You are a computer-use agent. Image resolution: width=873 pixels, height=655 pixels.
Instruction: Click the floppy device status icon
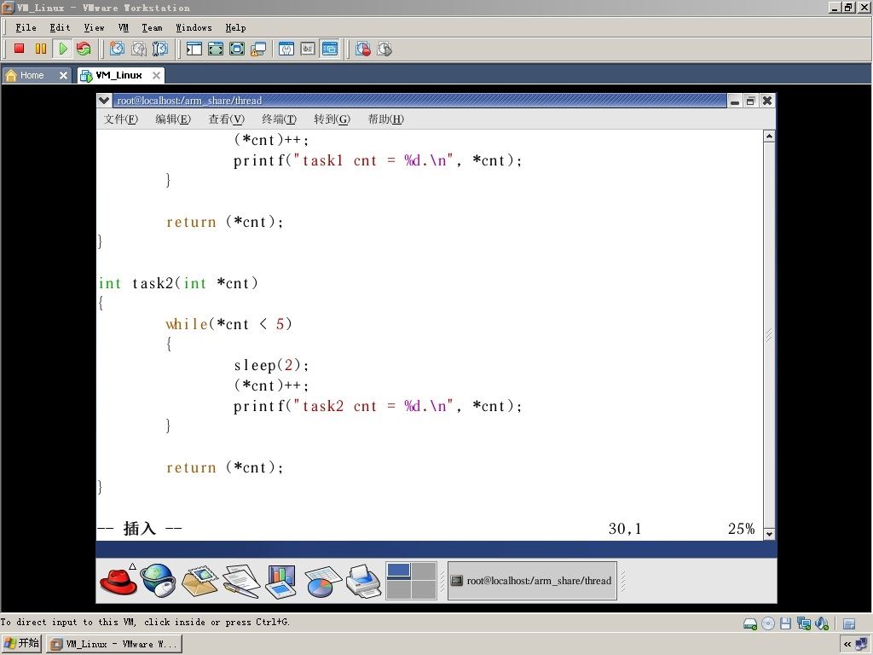pyautogui.click(x=785, y=623)
